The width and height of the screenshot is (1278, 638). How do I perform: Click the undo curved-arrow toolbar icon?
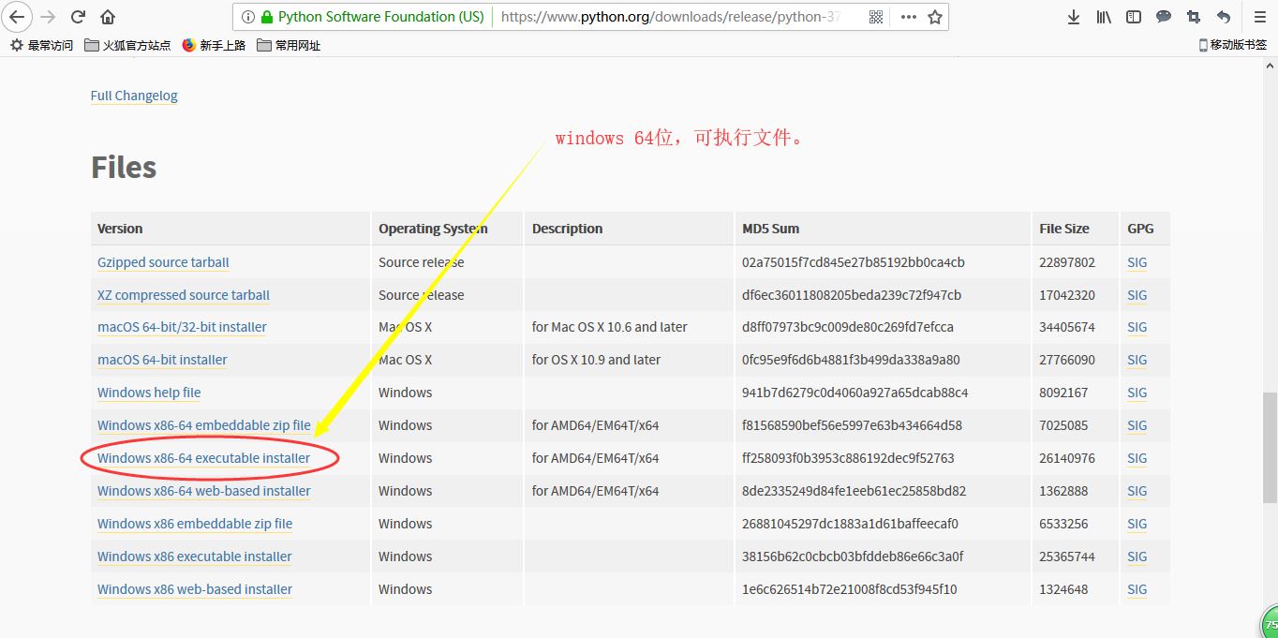(x=1224, y=17)
